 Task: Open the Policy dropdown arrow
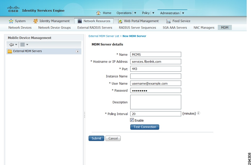153,13
